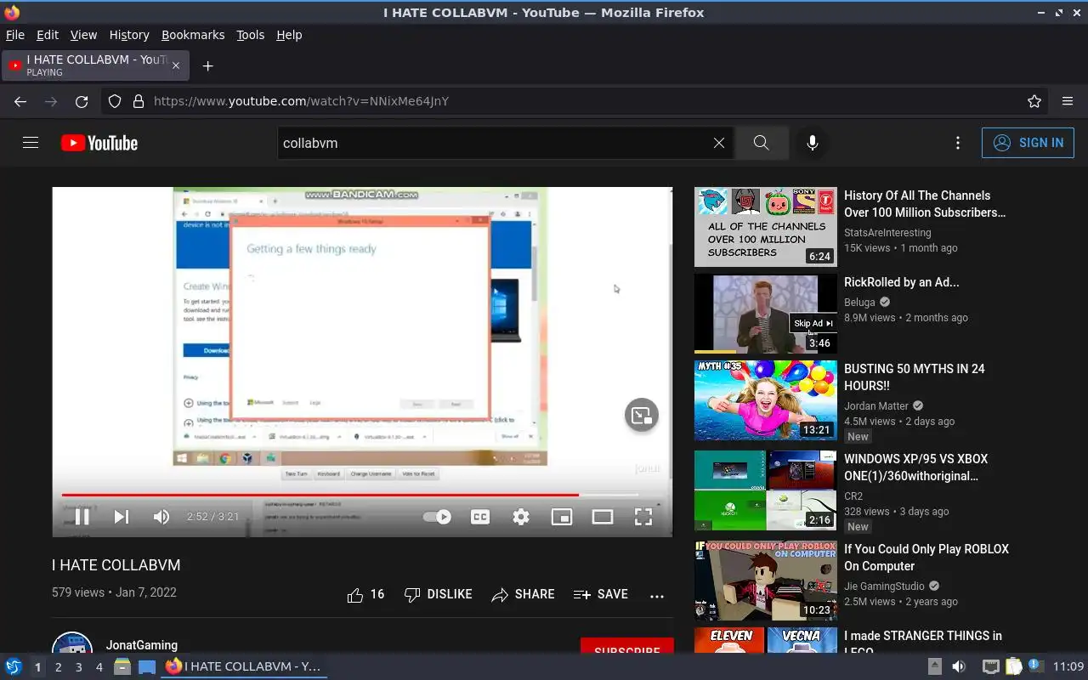The width and height of the screenshot is (1088, 680).
Task: Mute the video using the speaker icon
Action: click(x=161, y=516)
